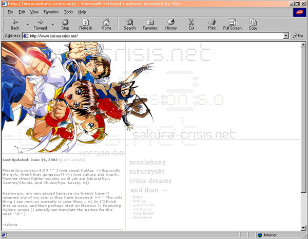
Task: Switch to Full Screen mode
Action: pos(233,25)
